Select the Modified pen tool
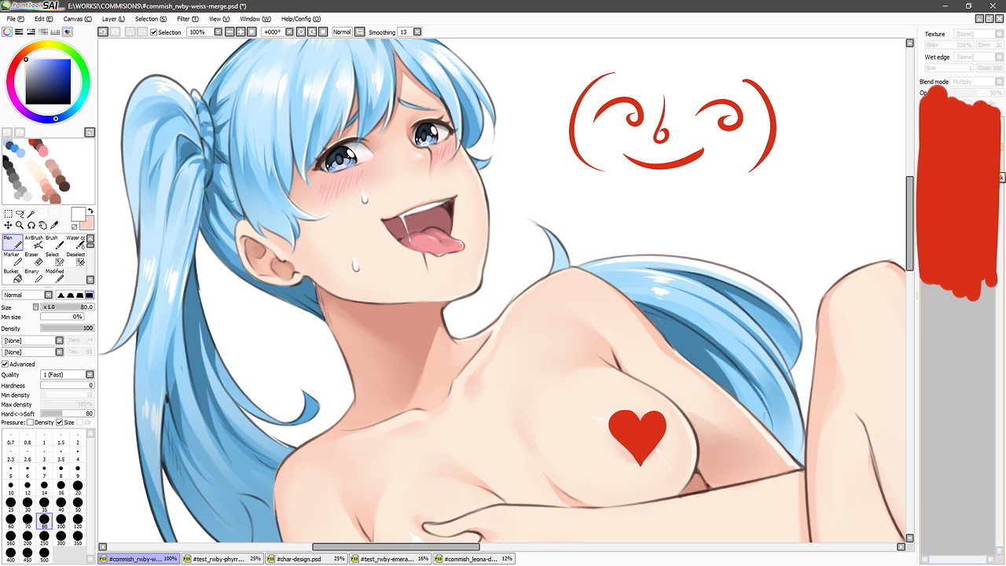 pyautogui.click(x=54, y=276)
